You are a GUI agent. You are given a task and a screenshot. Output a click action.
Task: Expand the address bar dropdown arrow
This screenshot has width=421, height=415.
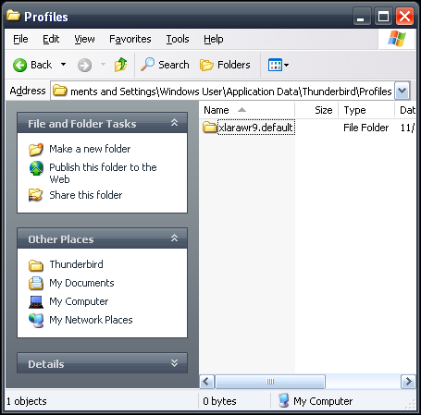click(x=402, y=91)
